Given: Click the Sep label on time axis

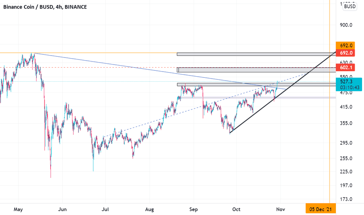Looking at the screenshot, I should 193,210.
